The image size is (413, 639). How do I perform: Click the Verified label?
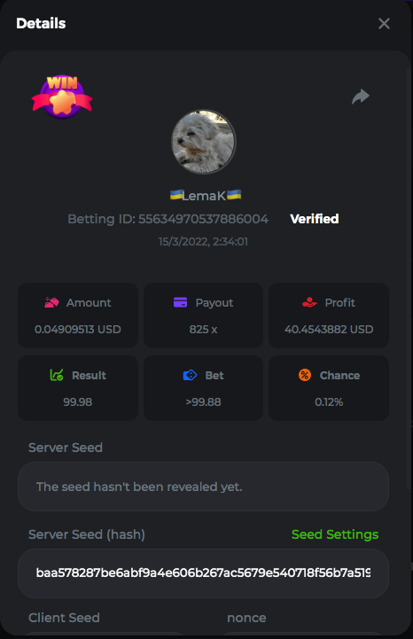pos(315,219)
